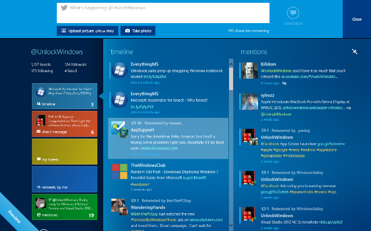Open the bit.ly link in Ultrabook sales tweet
The height and width of the screenshot is (231, 371).
155,77
